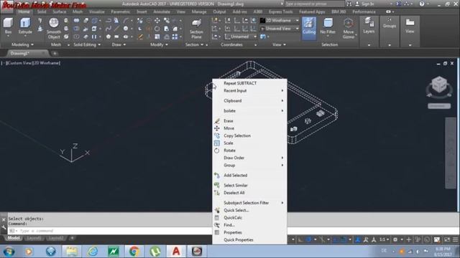The width and height of the screenshot is (460, 258).
Task: Click the Smooth Object mesh tool
Action: [54, 28]
